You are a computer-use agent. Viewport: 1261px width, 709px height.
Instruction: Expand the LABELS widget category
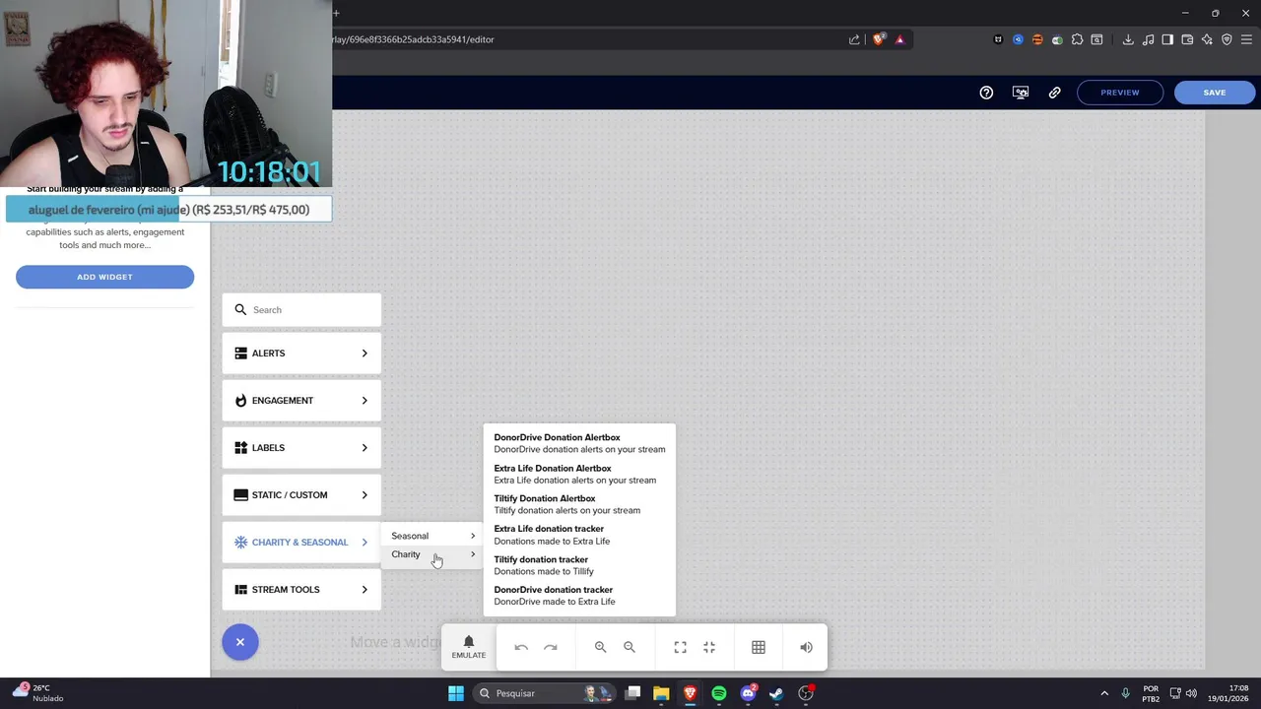[x=301, y=448]
